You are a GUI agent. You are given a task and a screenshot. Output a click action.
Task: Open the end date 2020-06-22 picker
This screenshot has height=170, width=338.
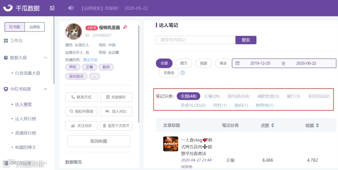tap(306, 63)
